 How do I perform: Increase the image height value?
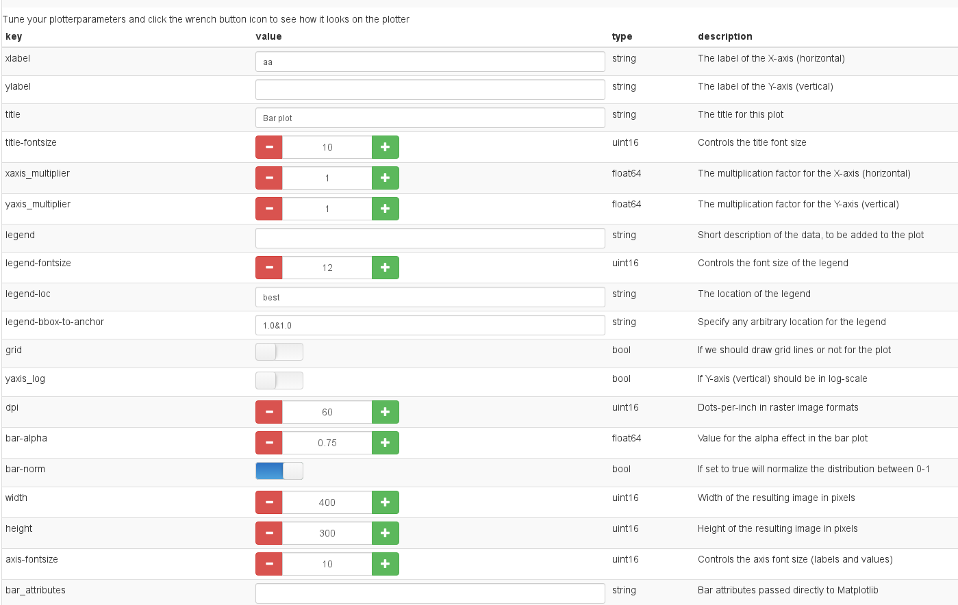(x=386, y=533)
